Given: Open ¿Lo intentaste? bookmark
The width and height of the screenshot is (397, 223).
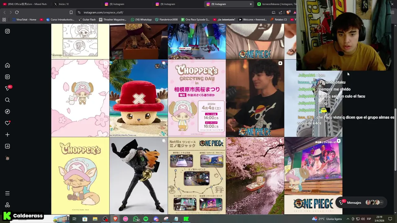Looking at the screenshot, I should tap(224, 20).
